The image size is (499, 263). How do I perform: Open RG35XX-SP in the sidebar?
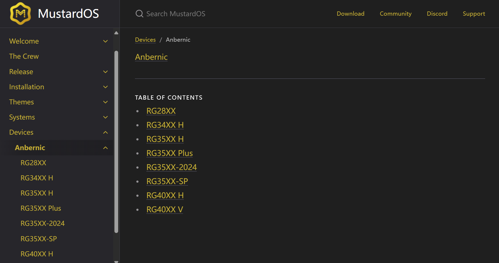point(39,239)
